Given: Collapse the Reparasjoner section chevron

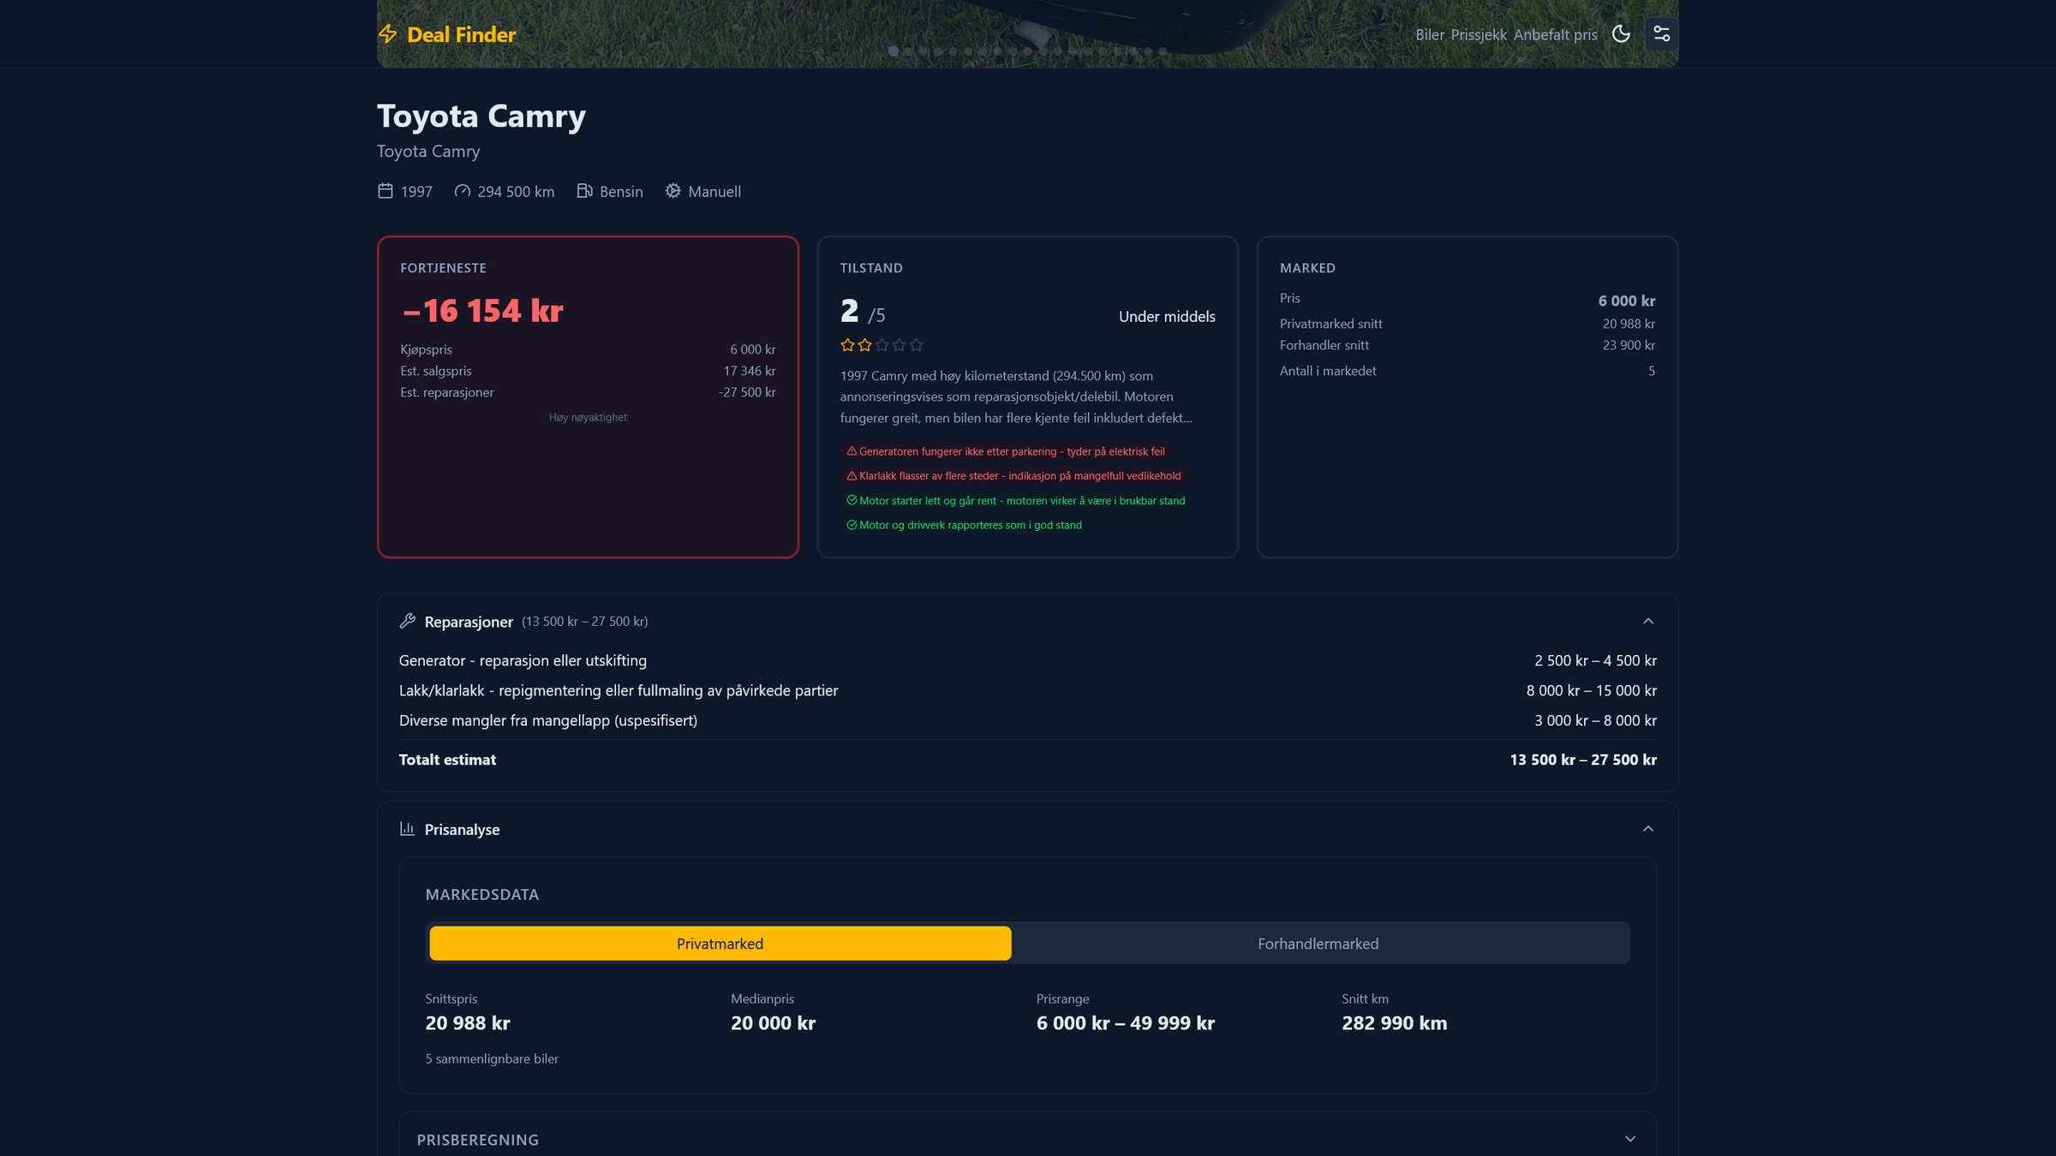Looking at the screenshot, I should click(1648, 621).
